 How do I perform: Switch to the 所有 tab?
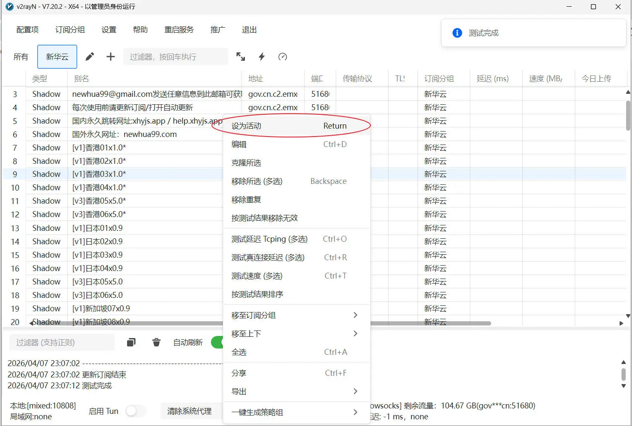[21, 57]
